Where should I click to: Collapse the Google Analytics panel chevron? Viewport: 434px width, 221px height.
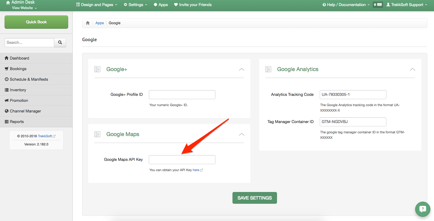click(412, 69)
